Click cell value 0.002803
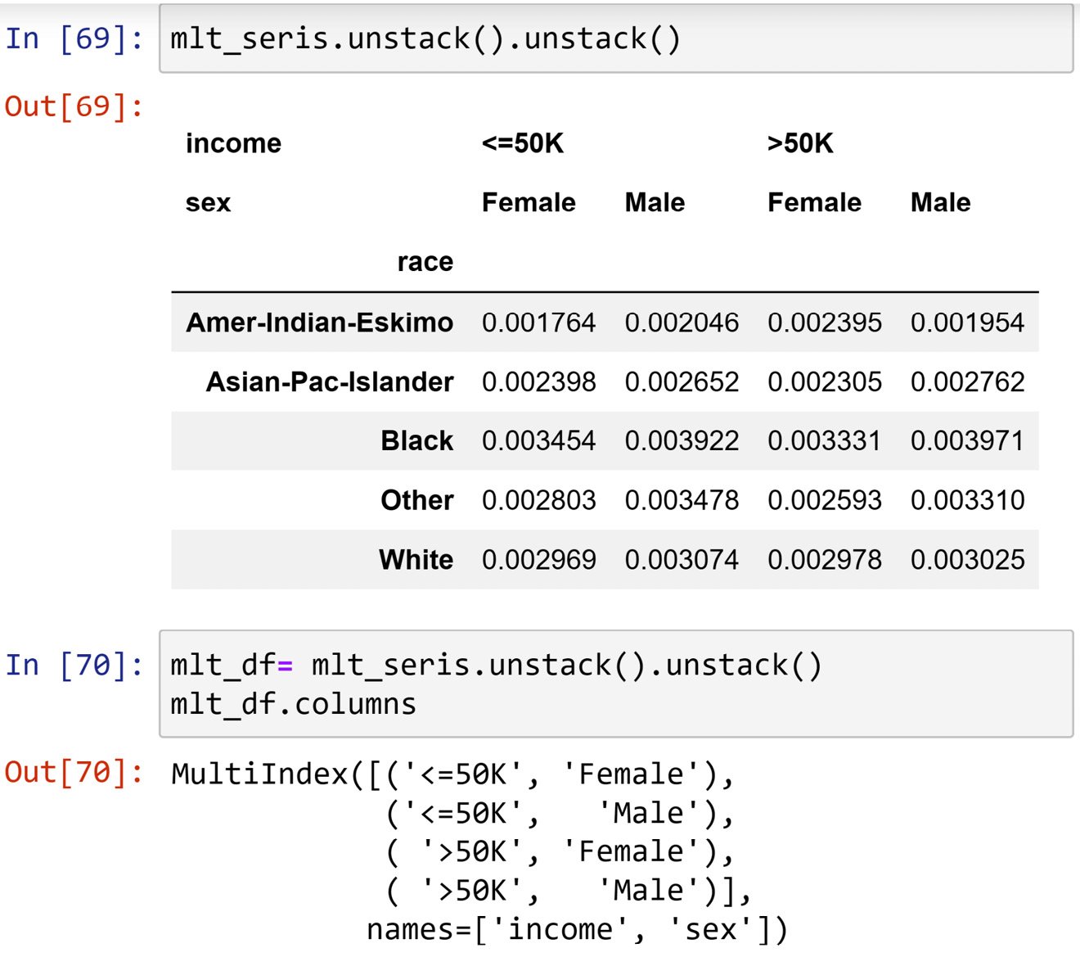This screenshot has width=1080, height=957. click(x=538, y=500)
